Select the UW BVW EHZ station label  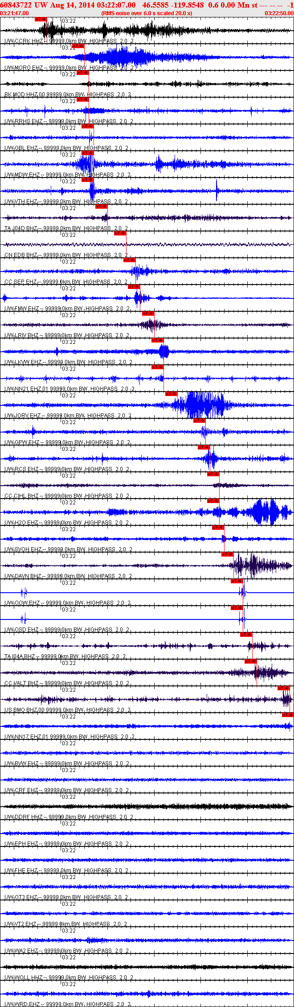pyautogui.click(x=67, y=764)
